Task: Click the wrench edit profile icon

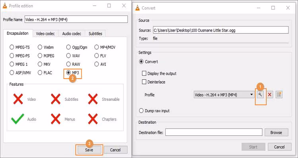Action: coord(261,94)
